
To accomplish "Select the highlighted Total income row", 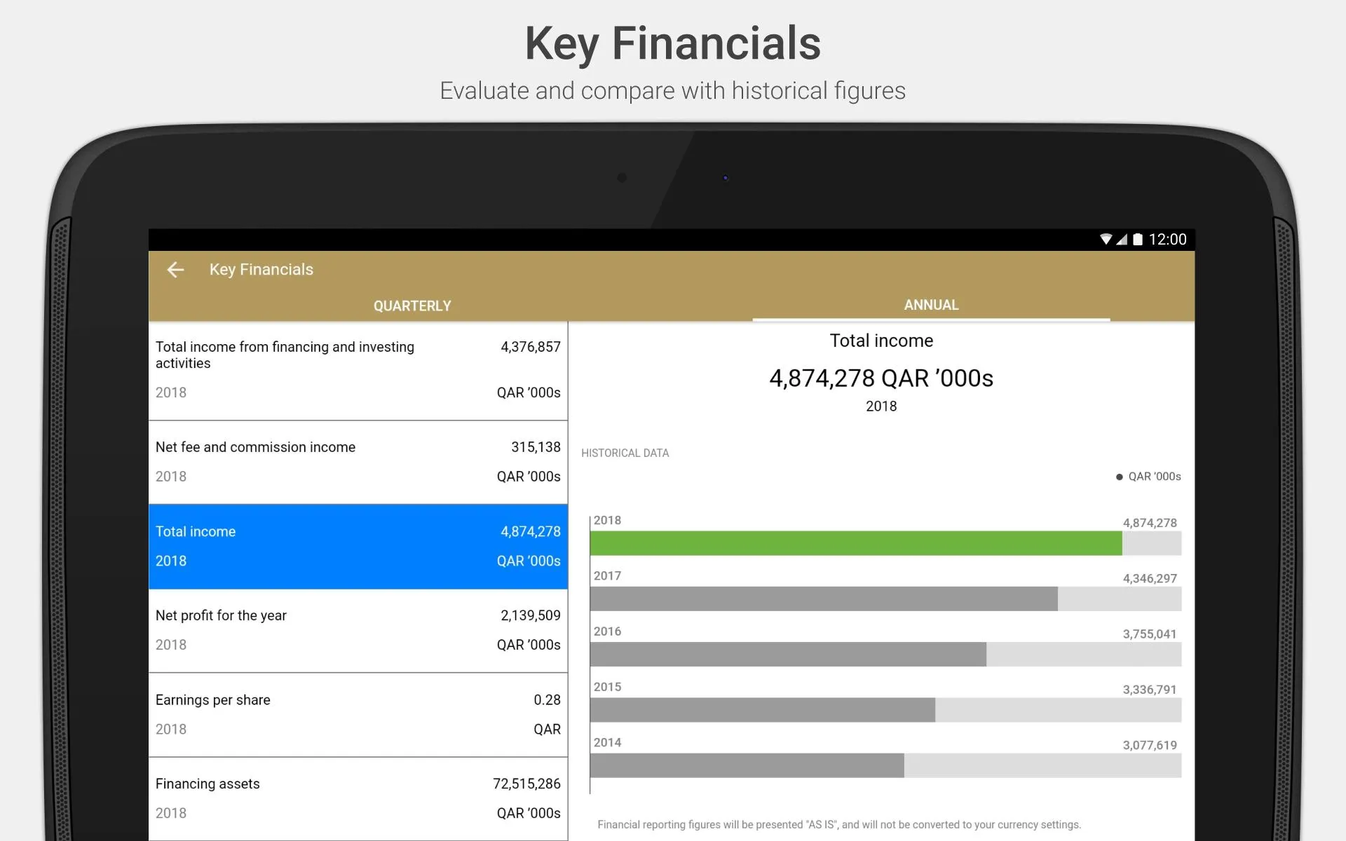I will (358, 546).
